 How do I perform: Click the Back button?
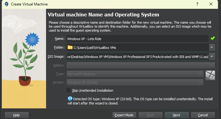point(150,115)
